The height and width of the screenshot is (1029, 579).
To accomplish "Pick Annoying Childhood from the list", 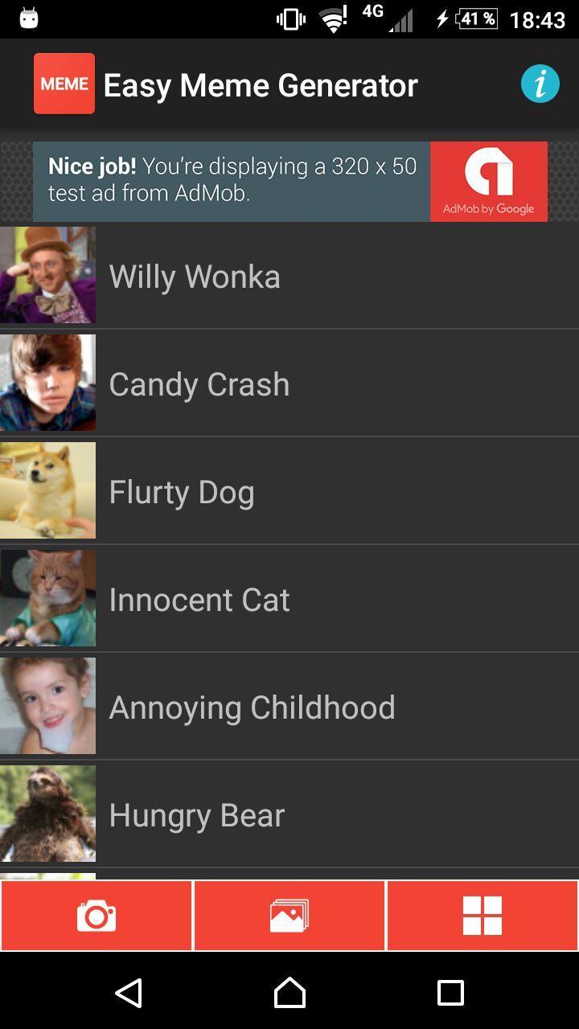I will [x=289, y=707].
